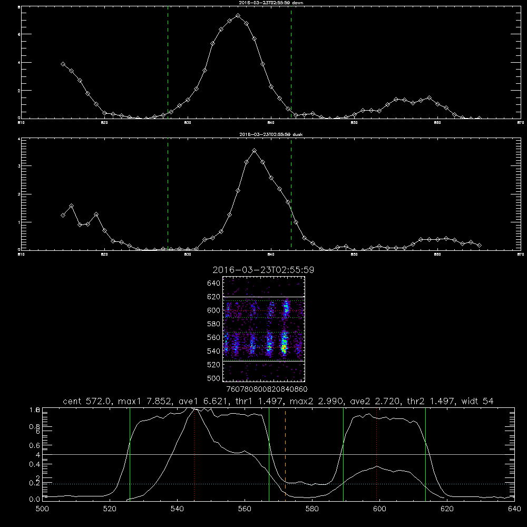Click the secondary hump peak of dawn curve near 859
Screen dimensions: 527x527
pos(429,98)
